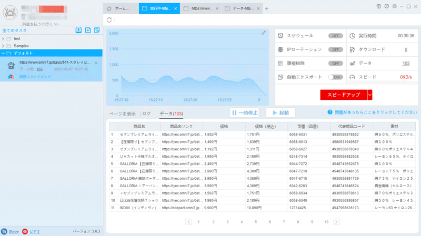
Task: Click the ビデオ link text
Action: pyautogui.click(x=35, y=231)
